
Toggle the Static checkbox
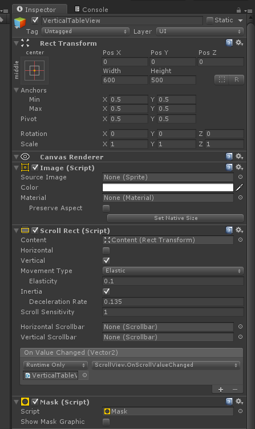tap(209, 21)
